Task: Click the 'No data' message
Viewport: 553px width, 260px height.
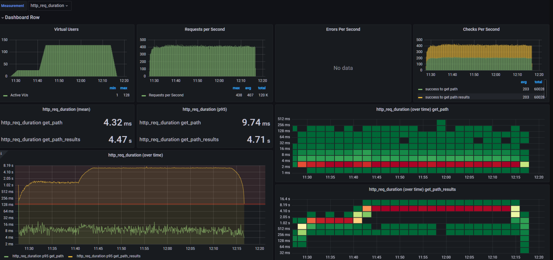Action: (x=343, y=68)
